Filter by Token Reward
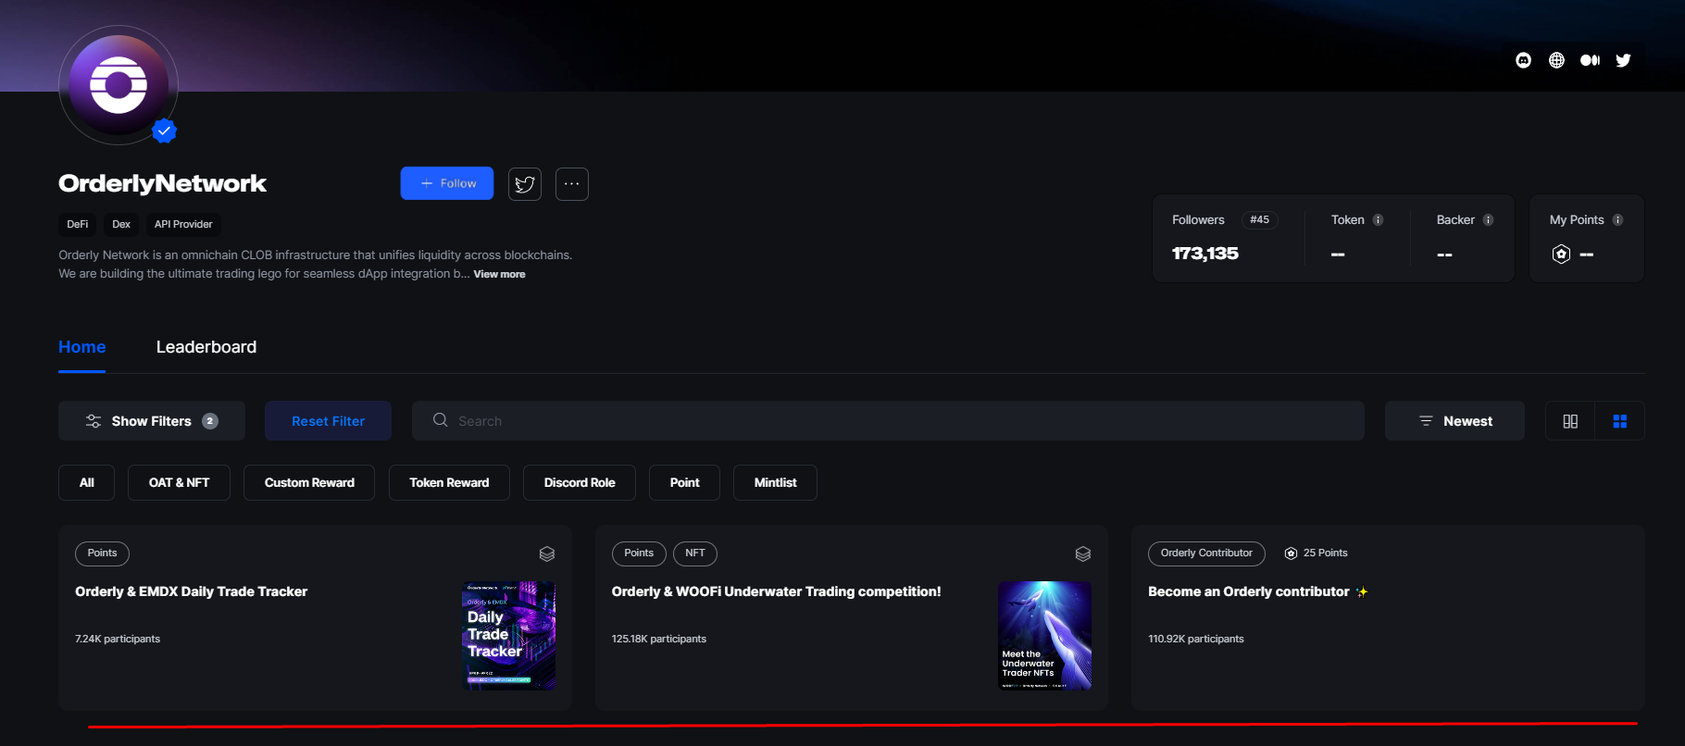Screen dimensions: 1685x746 [449, 483]
